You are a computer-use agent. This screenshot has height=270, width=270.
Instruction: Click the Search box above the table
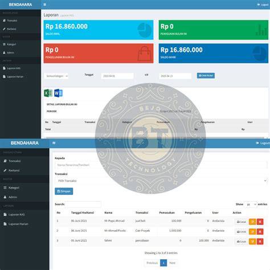83,204
